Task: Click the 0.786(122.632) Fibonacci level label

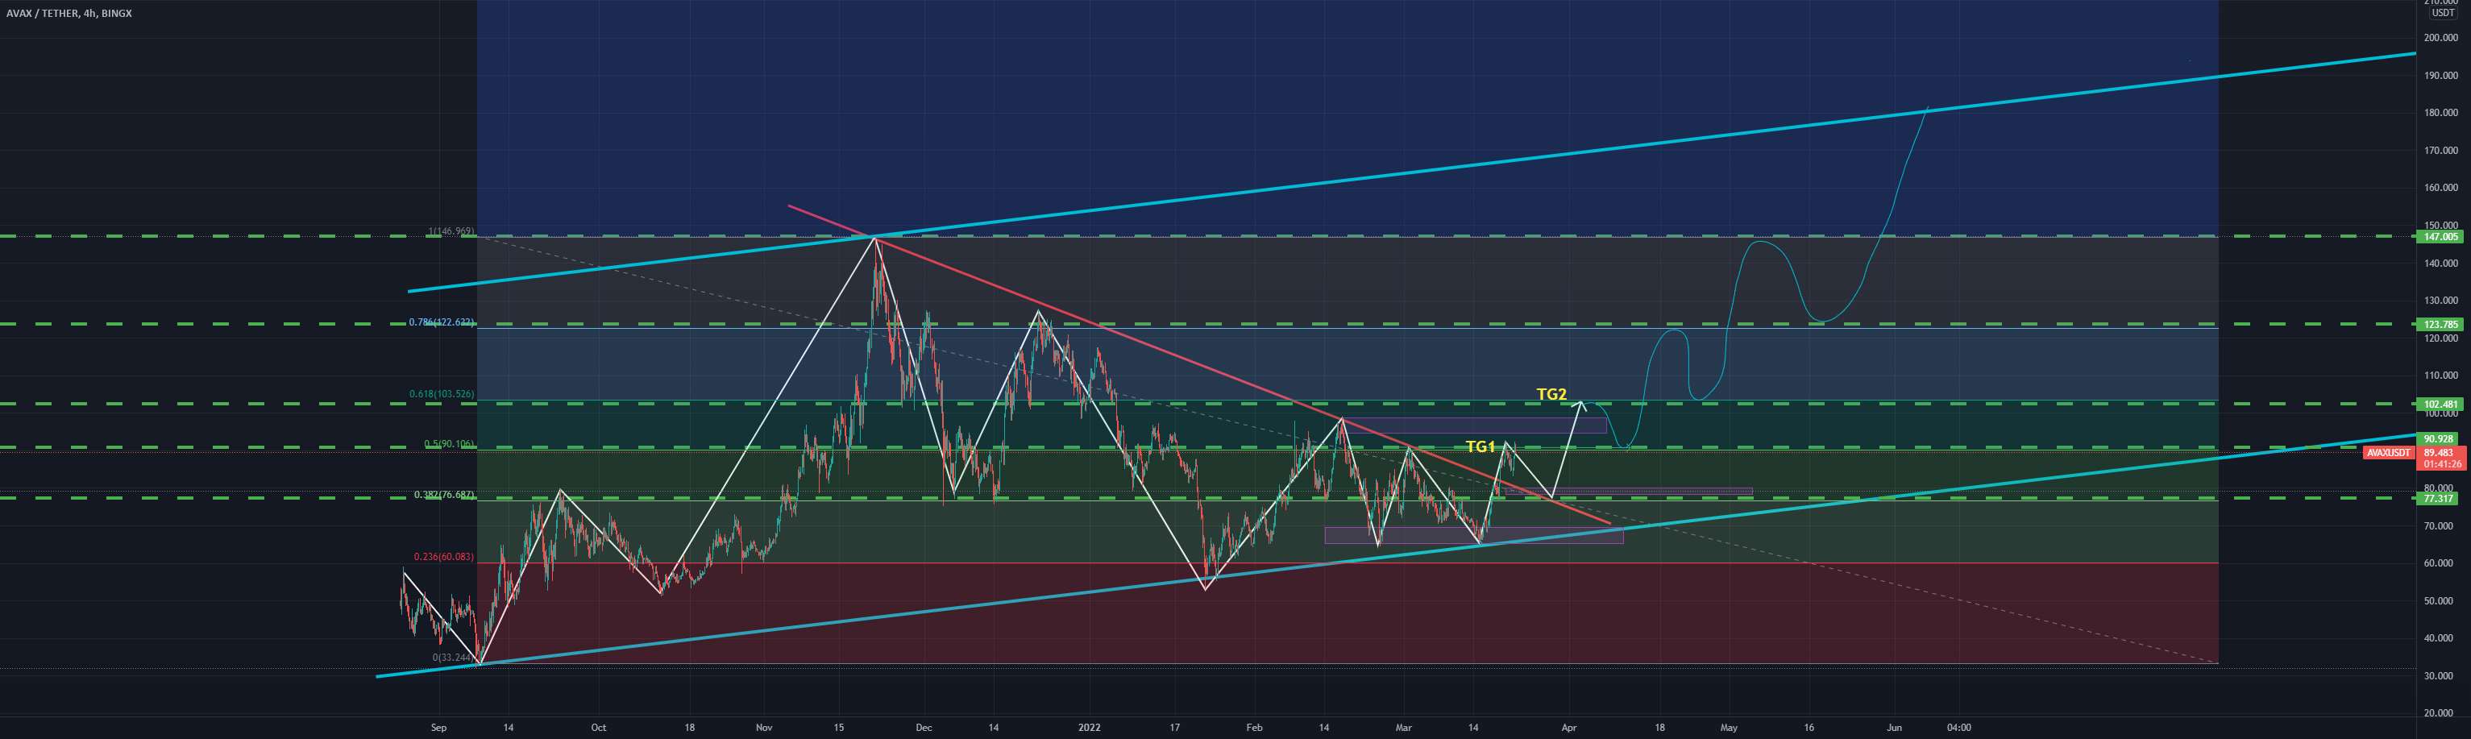Action: click(x=442, y=322)
